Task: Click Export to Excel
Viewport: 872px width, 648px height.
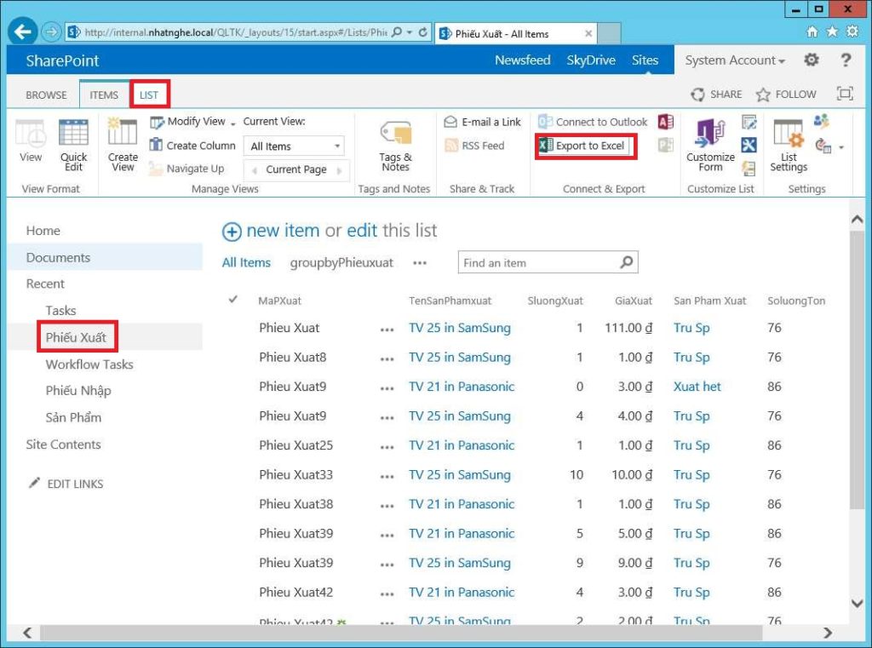Action: pos(582,146)
